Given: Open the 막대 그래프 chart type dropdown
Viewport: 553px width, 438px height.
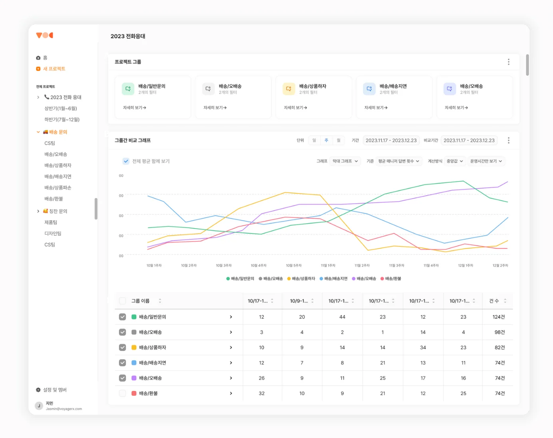Looking at the screenshot, I should pyautogui.click(x=345, y=161).
